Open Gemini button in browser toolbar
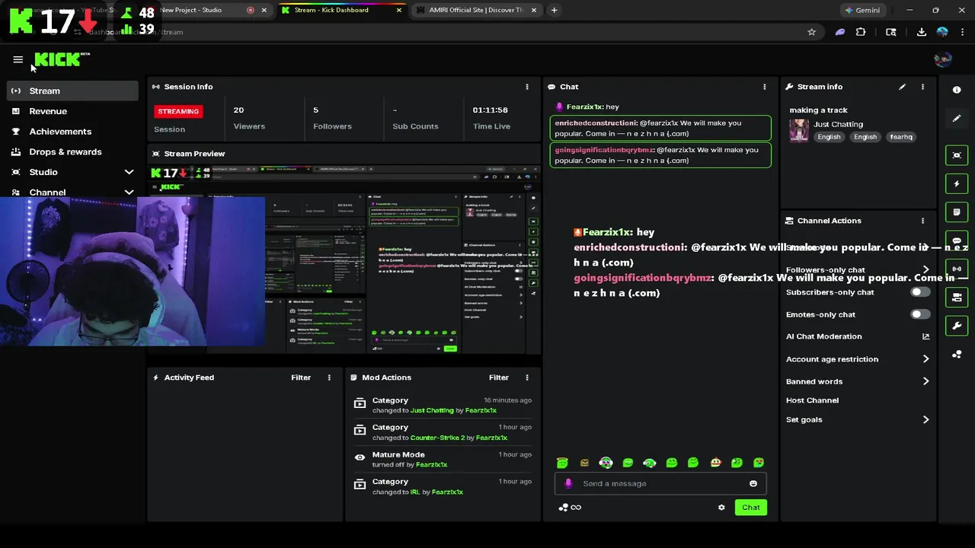The height and width of the screenshot is (548, 975). point(862,10)
